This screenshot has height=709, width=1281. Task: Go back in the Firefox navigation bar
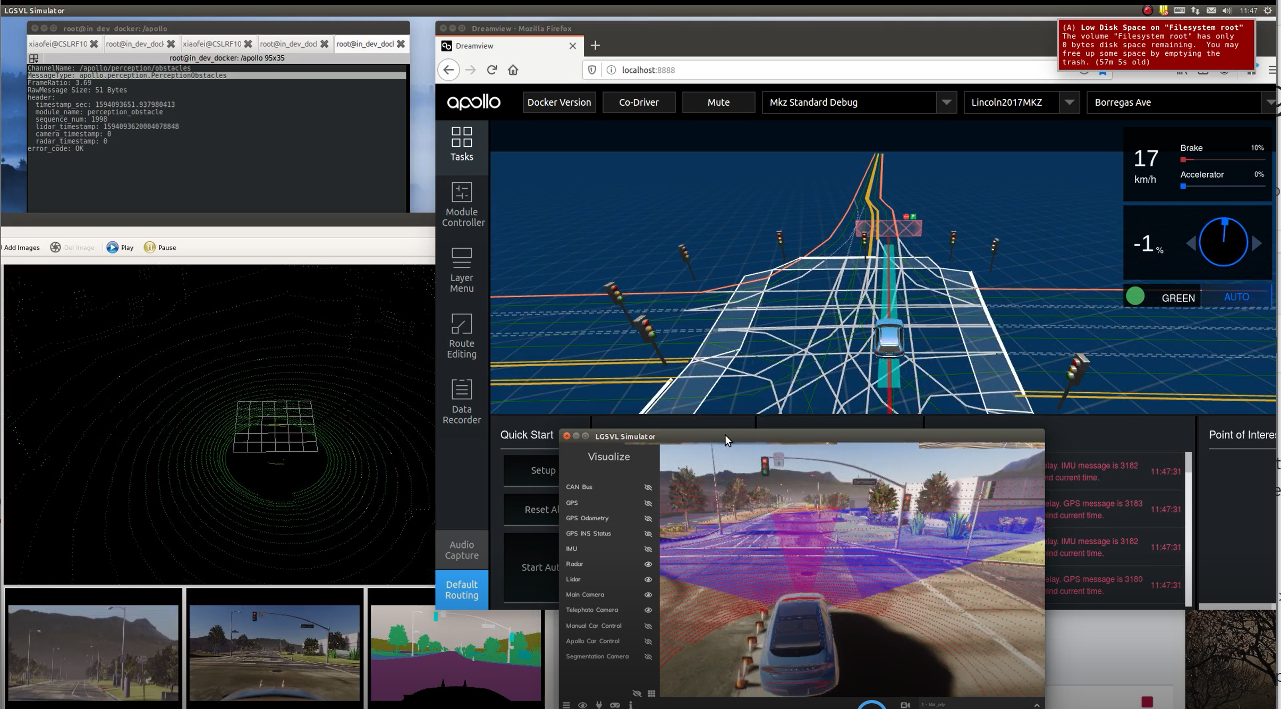(448, 70)
